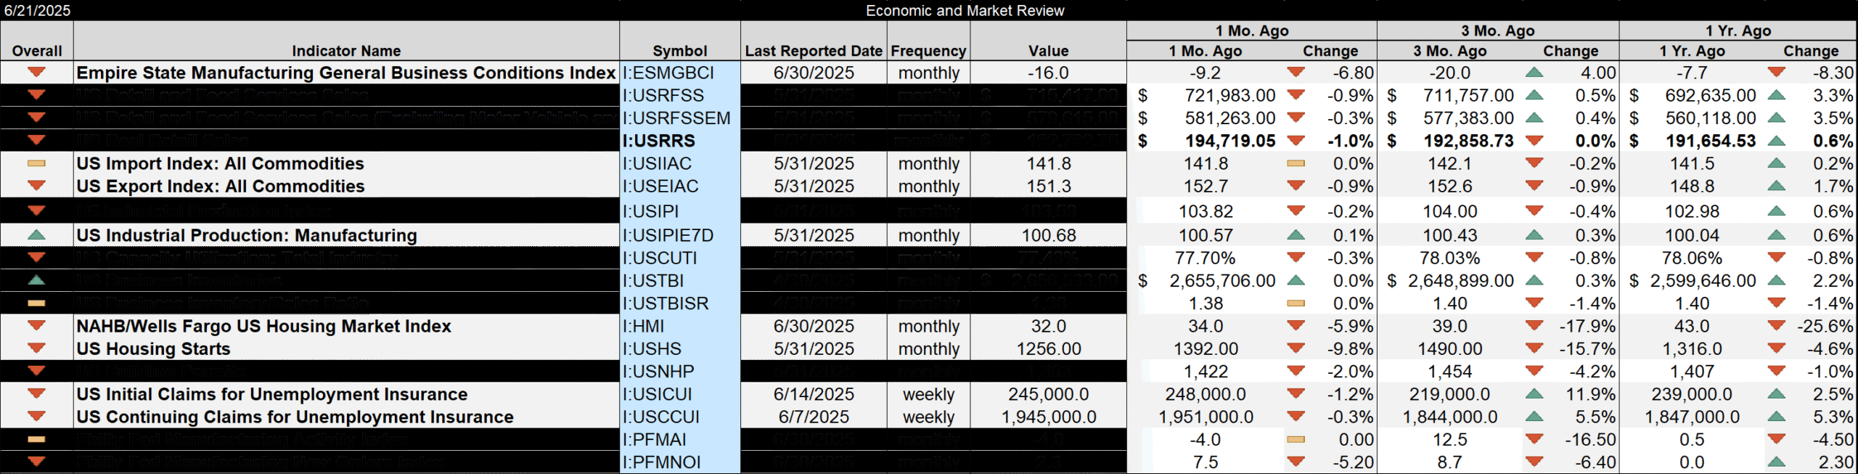Click the 1 Mo. flat change icon for I:PFMAI
Screen dimensions: 1858x474
(1296, 440)
